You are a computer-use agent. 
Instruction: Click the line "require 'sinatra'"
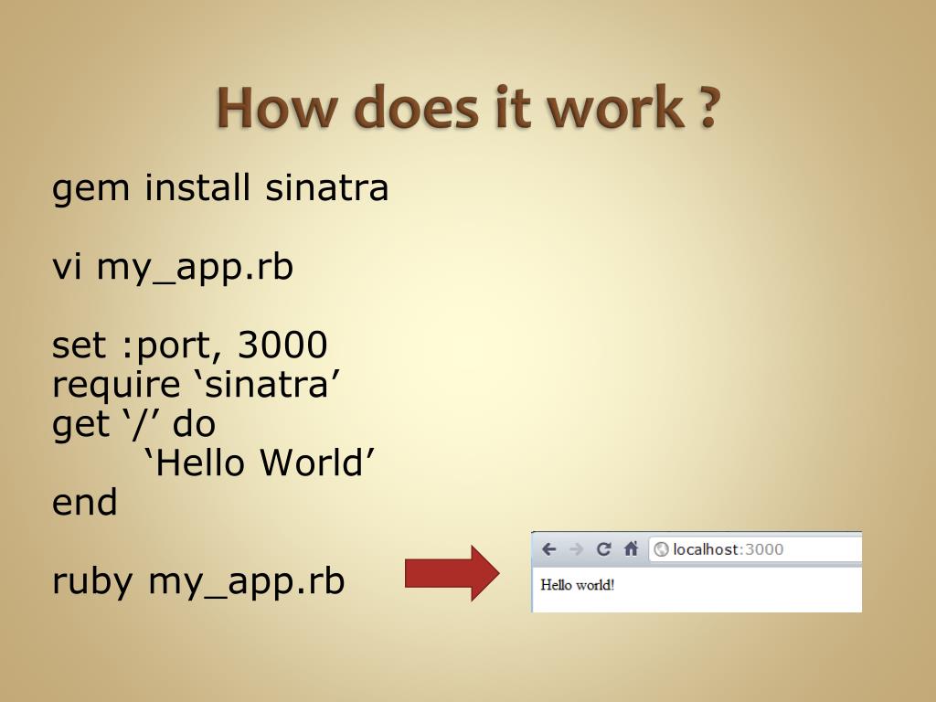click(196, 385)
